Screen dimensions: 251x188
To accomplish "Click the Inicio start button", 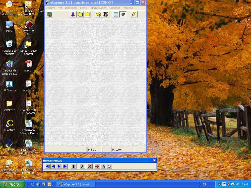I will tap(12, 184).
